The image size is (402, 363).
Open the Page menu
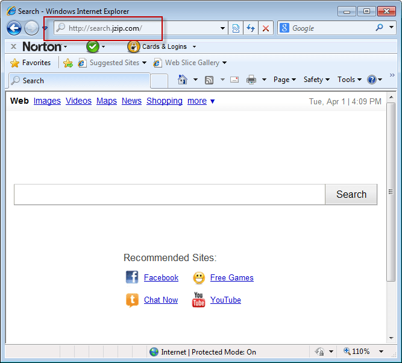pos(284,80)
